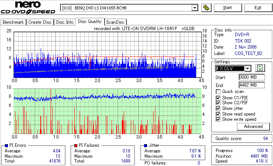Open the Disc Info tab
The width and height of the screenshot is (273, 166).
64,22
